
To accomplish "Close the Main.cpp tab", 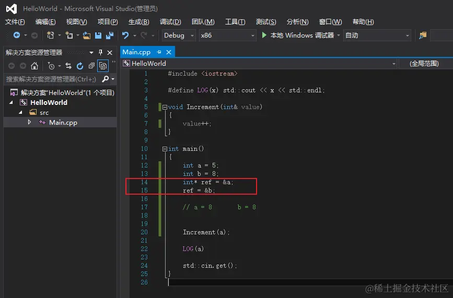I will [169, 52].
